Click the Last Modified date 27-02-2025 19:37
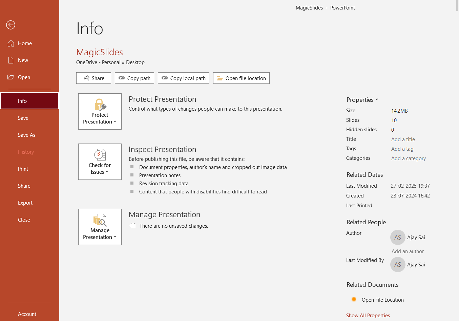The height and width of the screenshot is (321, 459). point(410,186)
